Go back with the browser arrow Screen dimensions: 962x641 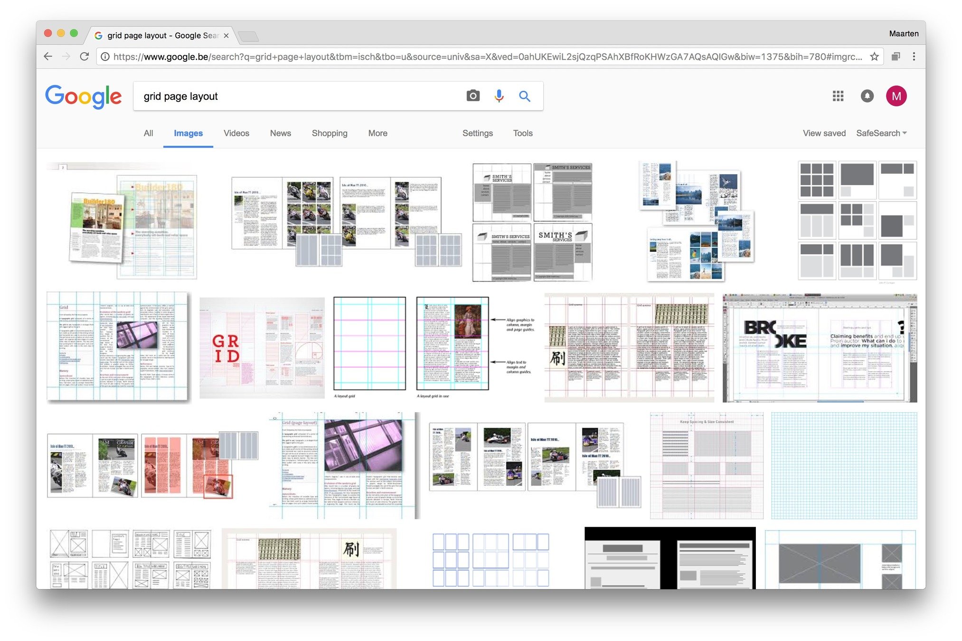click(x=48, y=57)
